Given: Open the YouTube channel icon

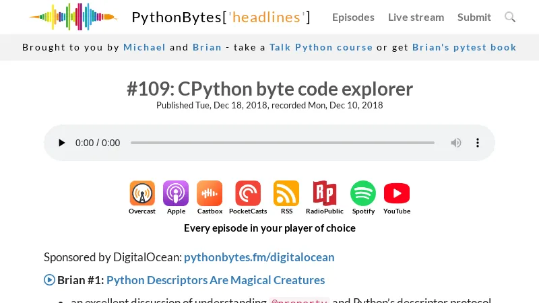Looking at the screenshot, I should tap(397, 193).
